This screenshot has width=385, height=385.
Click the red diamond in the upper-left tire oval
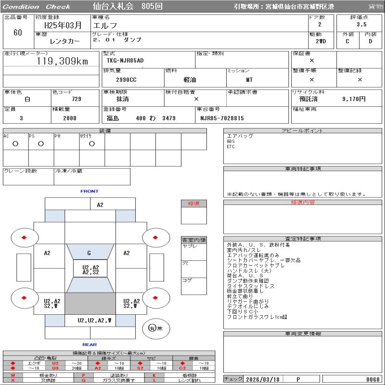(24, 237)
